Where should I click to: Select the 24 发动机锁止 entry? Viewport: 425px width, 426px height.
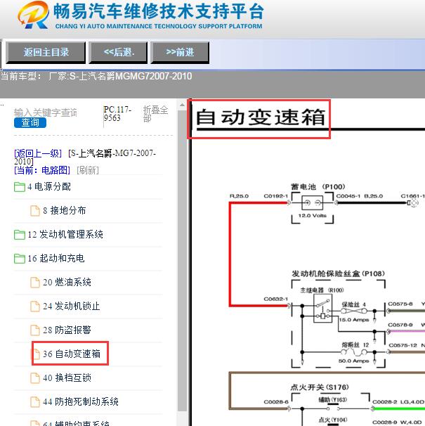(x=72, y=306)
